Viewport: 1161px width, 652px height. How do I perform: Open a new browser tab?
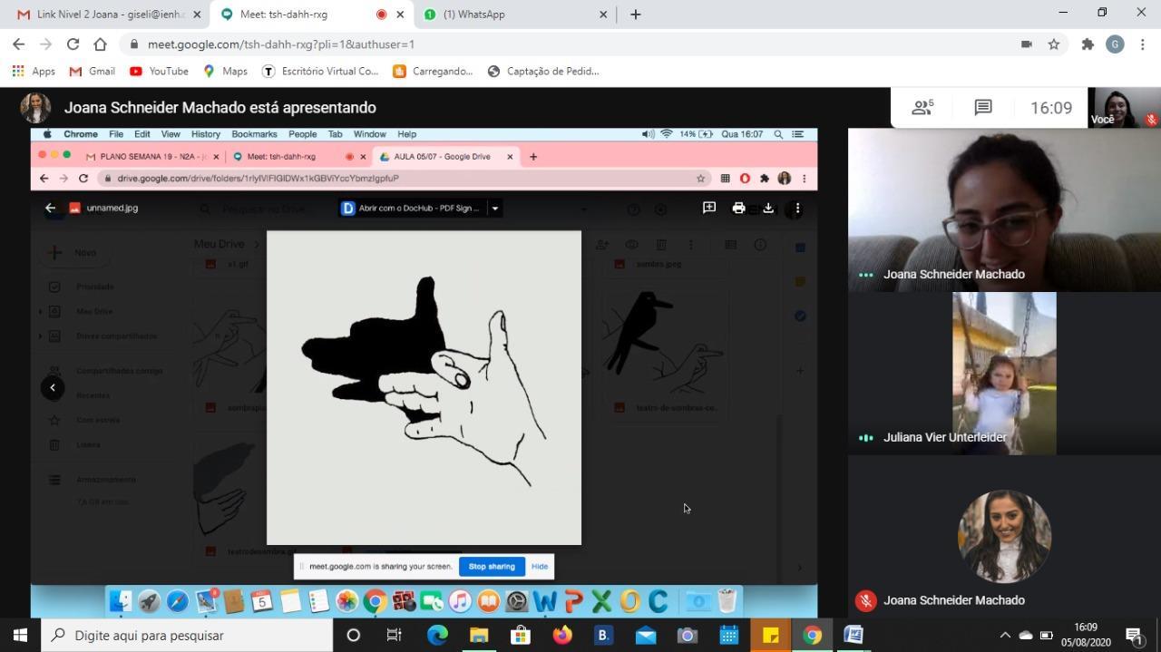click(x=635, y=15)
